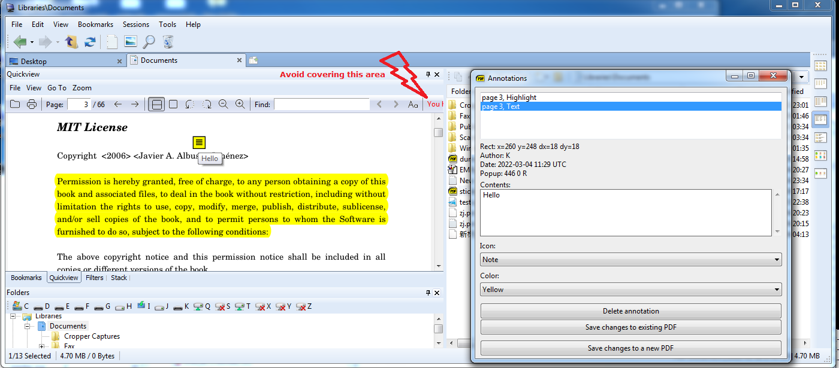Viewport: 839px width, 368px height.
Task: Rotate the page counterclockwise
Action: click(190, 104)
